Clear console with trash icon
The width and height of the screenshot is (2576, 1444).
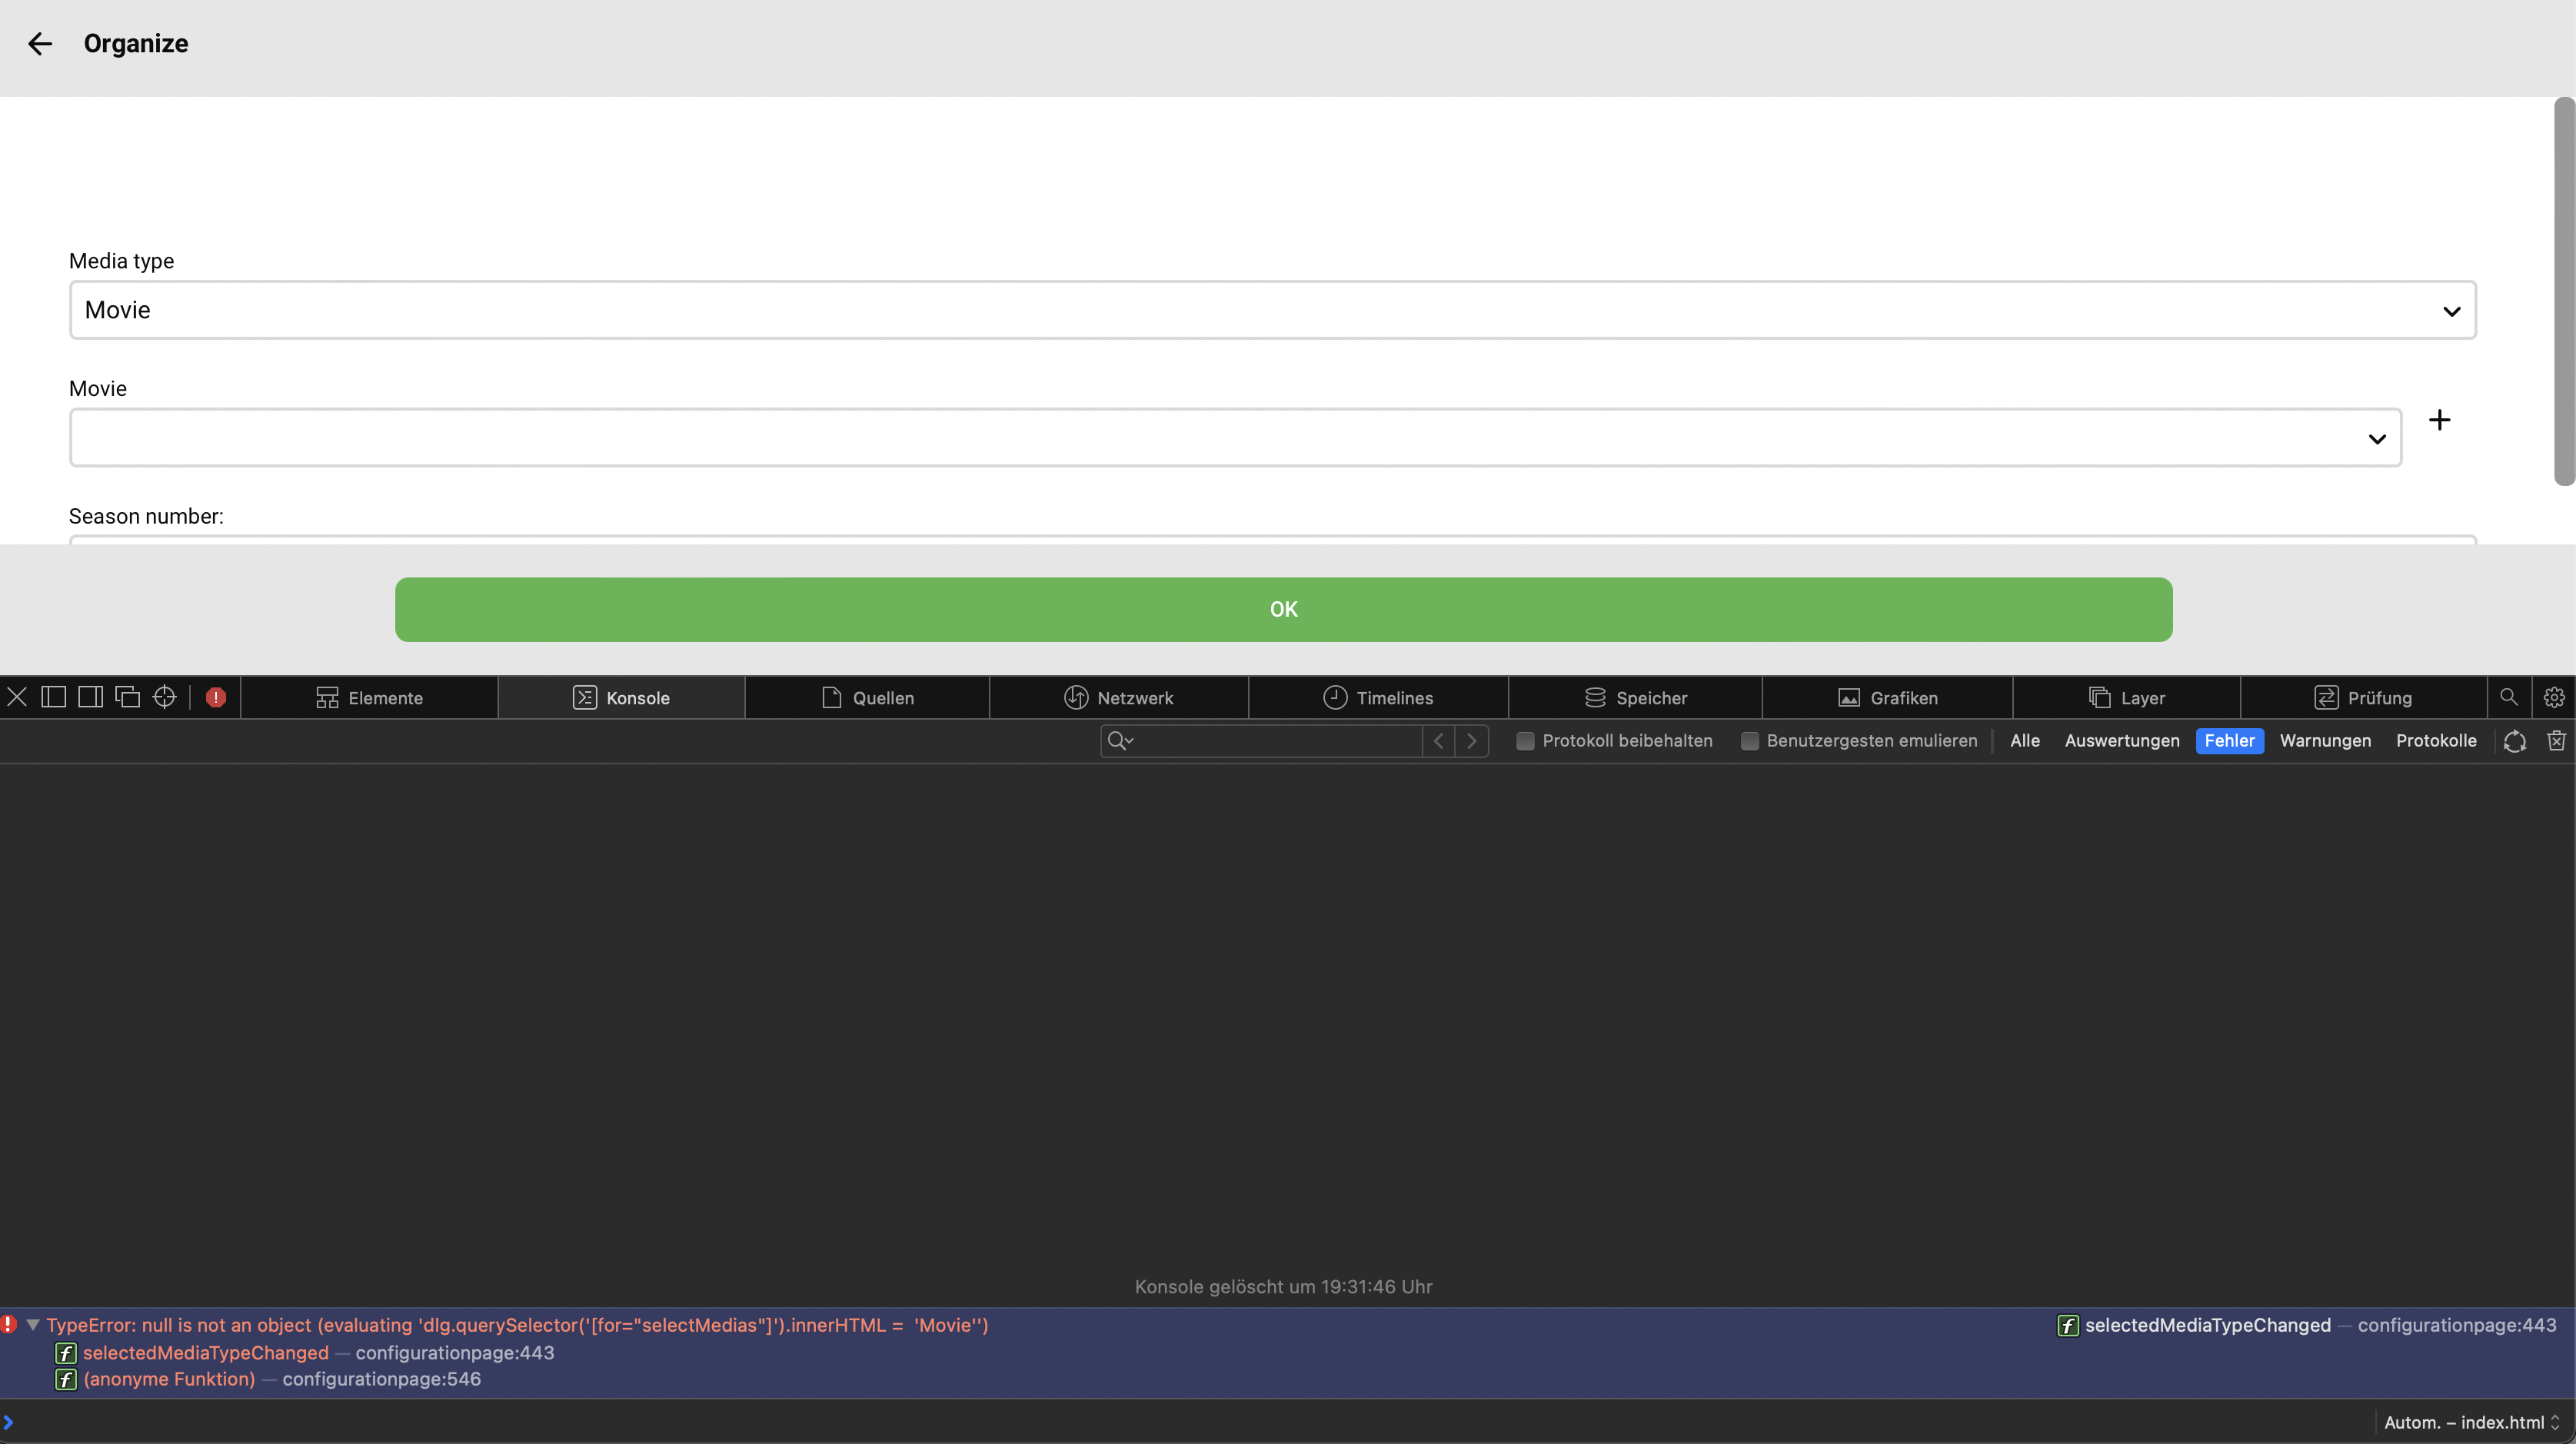coord(2556,741)
